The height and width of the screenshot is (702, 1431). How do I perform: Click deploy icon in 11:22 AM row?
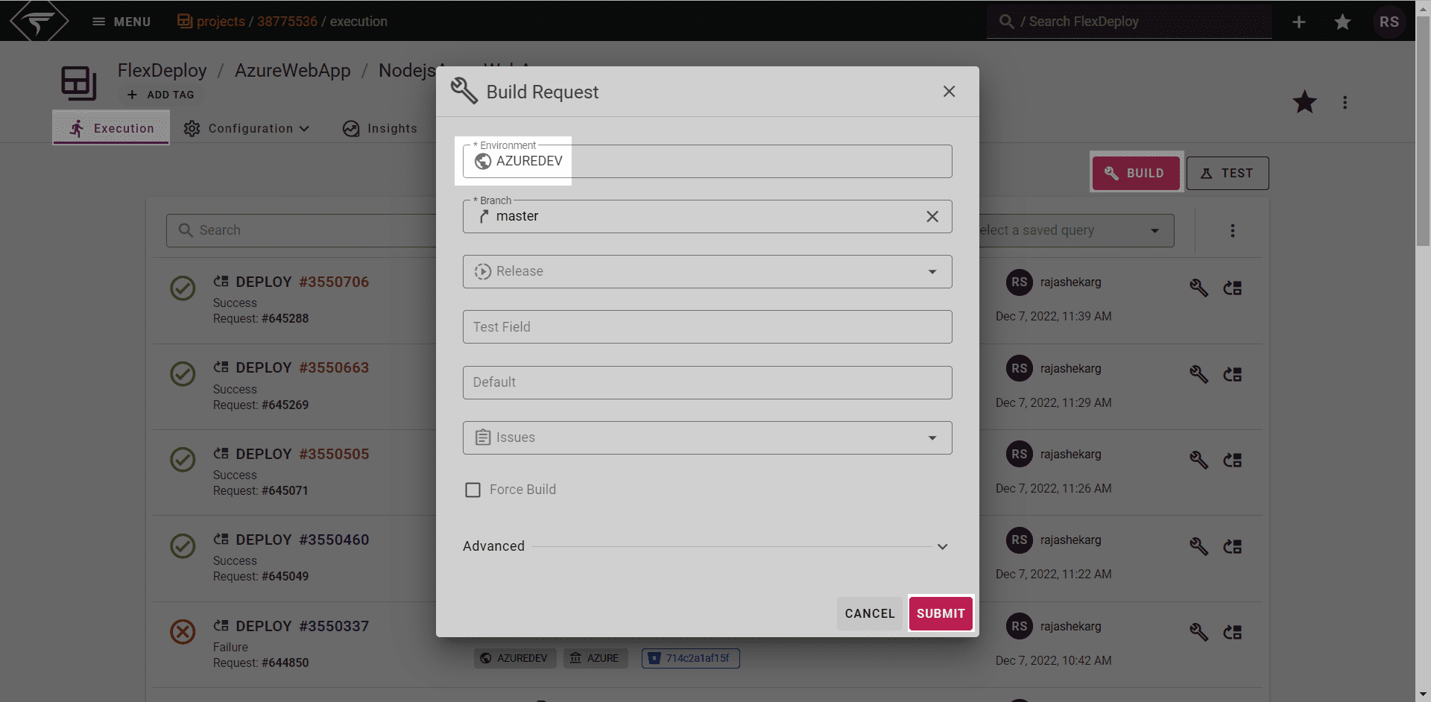tap(1233, 546)
